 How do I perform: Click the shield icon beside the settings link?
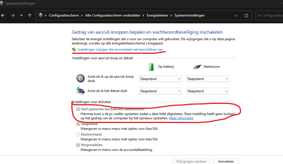(x=74, y=50)
